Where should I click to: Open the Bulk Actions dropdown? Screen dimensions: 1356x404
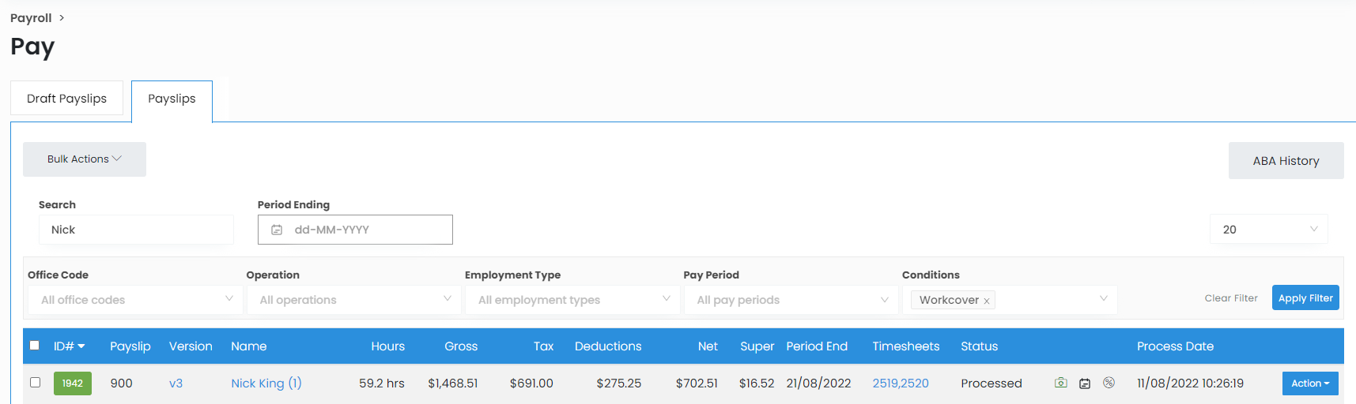pyautogui.click(x=85, y=159)
